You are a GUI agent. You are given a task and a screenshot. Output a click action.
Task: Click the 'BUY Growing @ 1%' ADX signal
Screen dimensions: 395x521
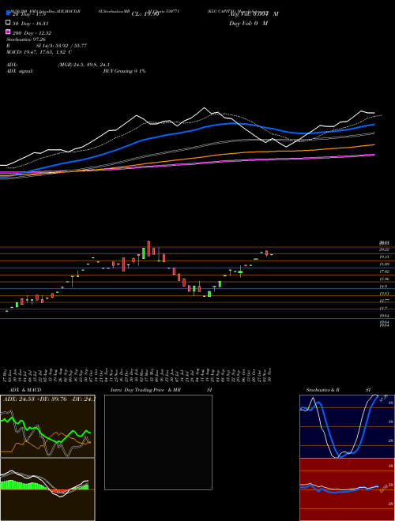(124, 71)
